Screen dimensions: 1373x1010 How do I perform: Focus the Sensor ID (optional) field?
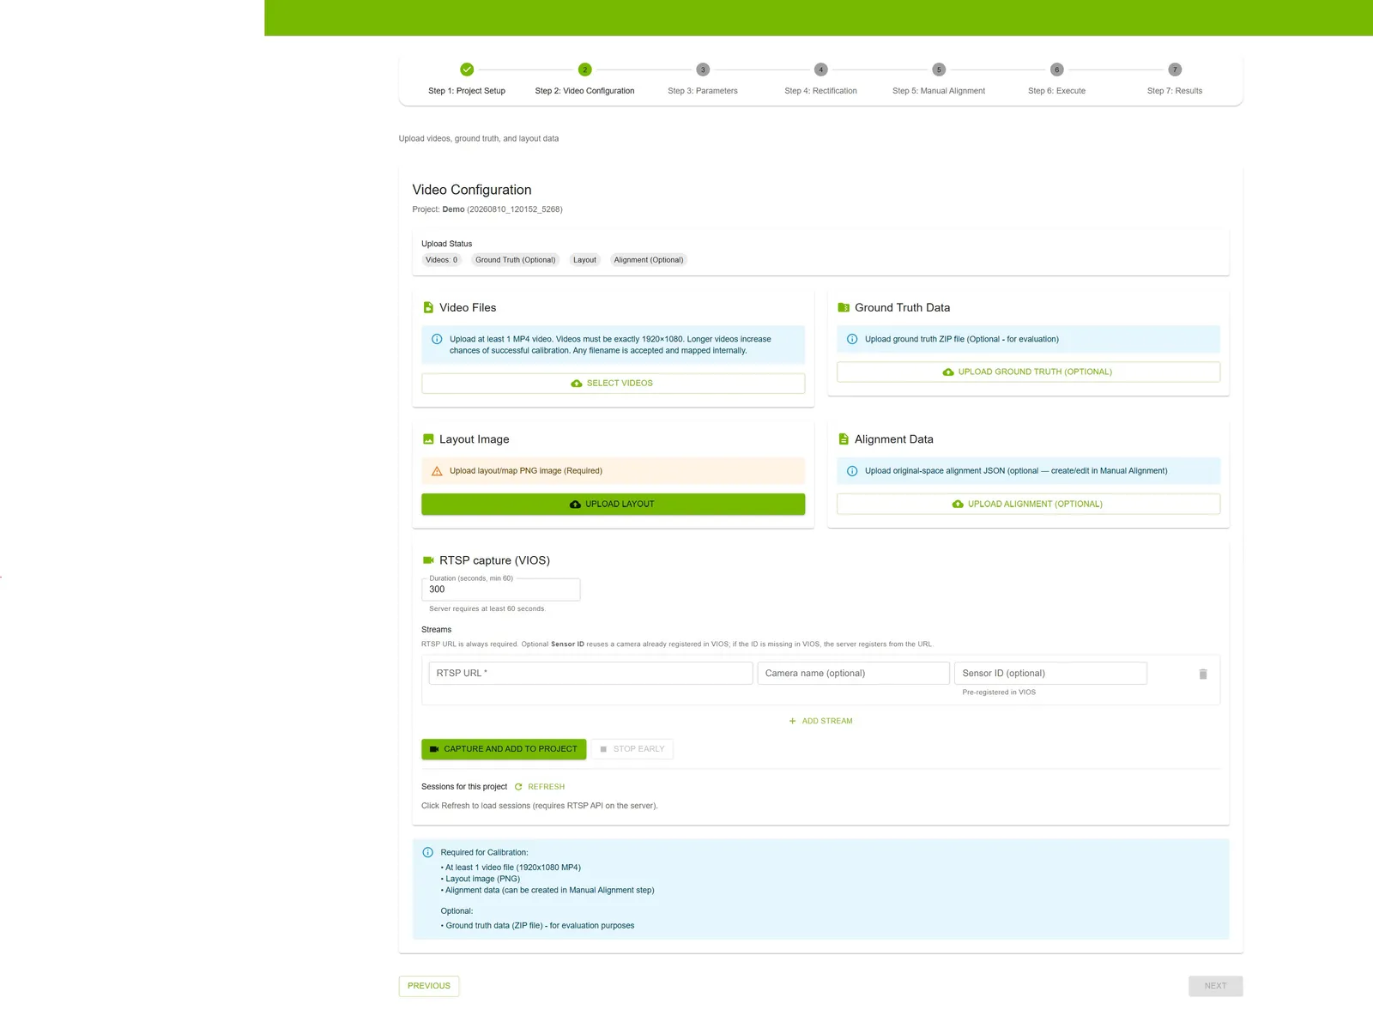[1050, 673]
